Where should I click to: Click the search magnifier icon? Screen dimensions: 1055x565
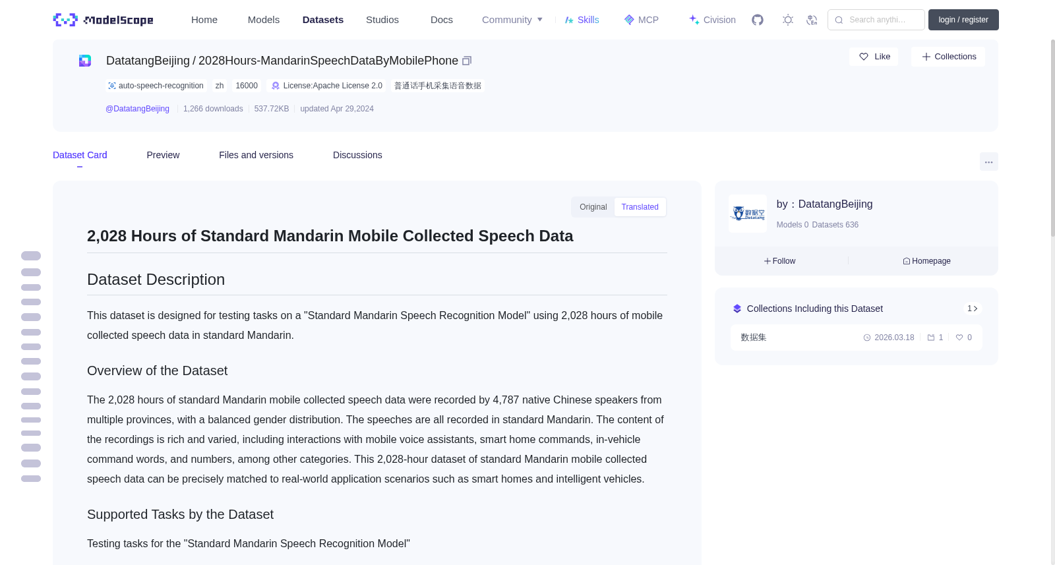(839, 20)
